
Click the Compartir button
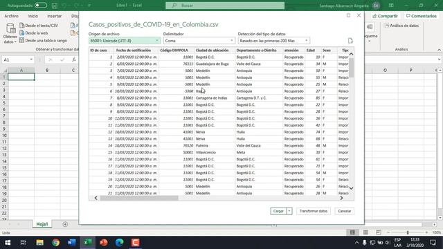pyautogui.click(x=386, y=16)
